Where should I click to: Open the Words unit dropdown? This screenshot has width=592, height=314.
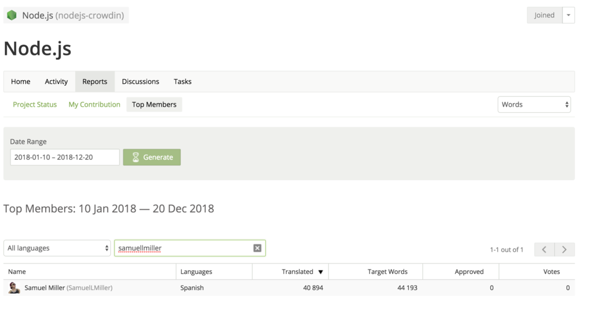(x=534, y=105)
